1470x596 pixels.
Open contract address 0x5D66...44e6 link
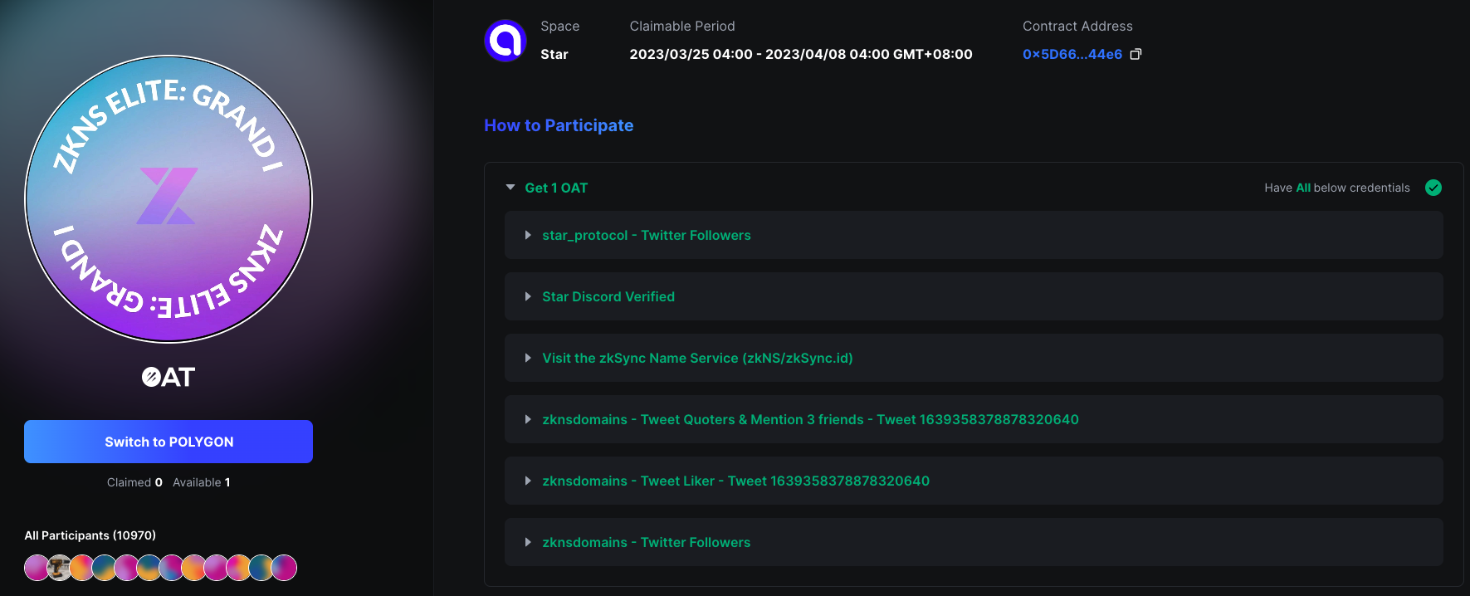tap(1072, 54)
